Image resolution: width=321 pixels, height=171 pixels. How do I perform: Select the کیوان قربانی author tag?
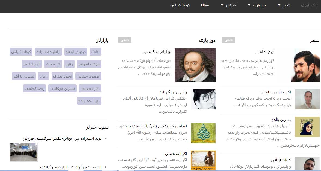tap(21, 51)
